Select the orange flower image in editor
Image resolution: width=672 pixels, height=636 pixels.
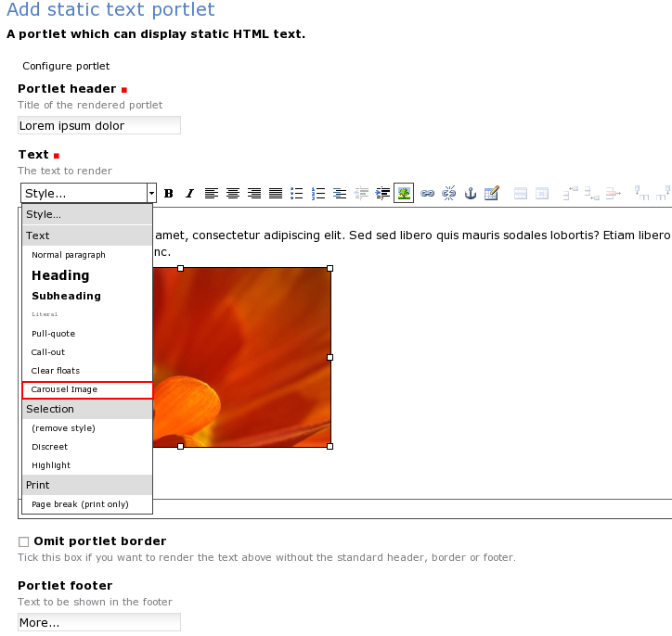pyautogui.click(x=242, y=357)
